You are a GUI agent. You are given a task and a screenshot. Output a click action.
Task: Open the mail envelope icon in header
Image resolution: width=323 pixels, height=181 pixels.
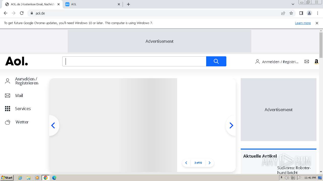tap(307, 62)
